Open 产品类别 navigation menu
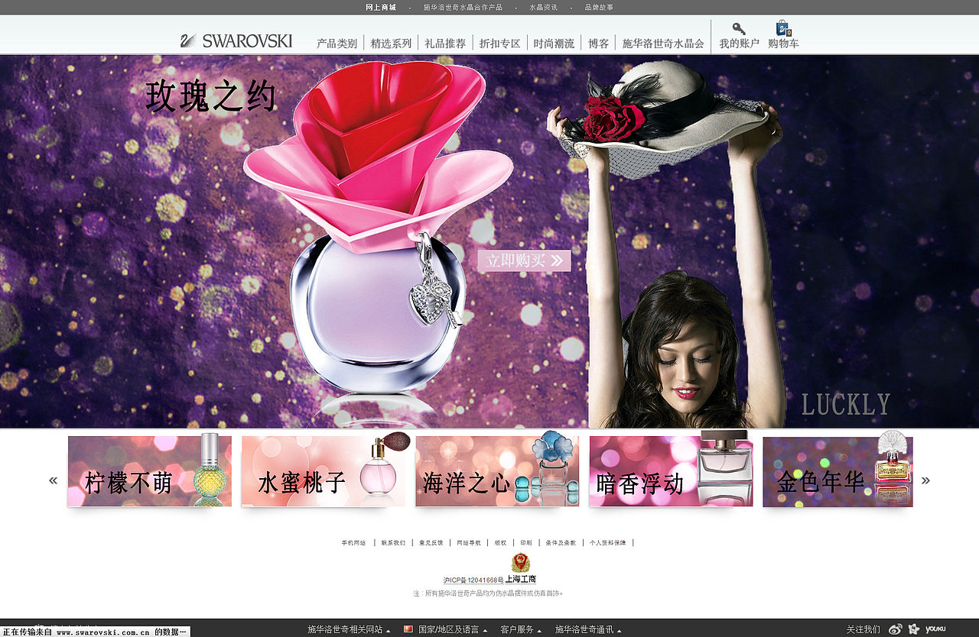The width and height of the screenshot is (979, 637). pos(337,44)
